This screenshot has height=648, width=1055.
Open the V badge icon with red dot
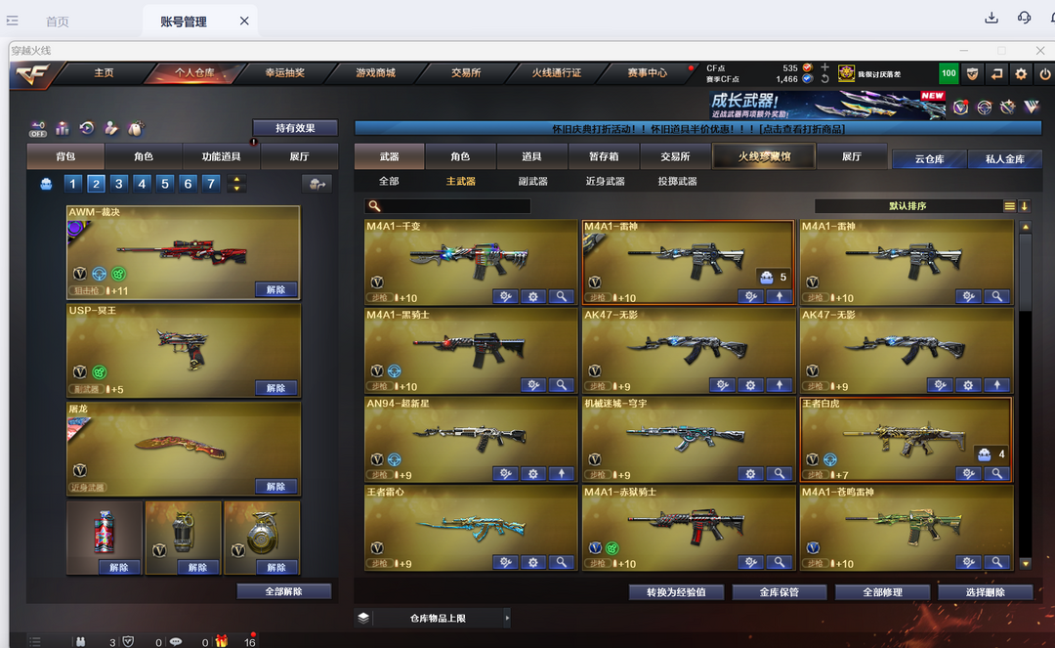(x=960, y=107)
